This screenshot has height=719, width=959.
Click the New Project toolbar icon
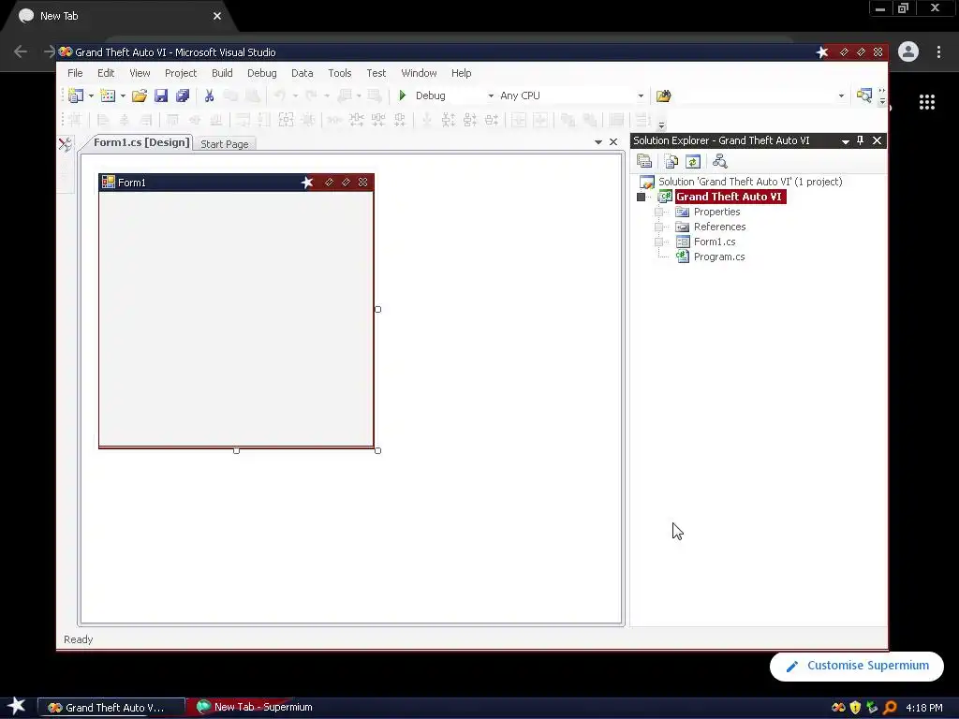[x=76, y=95]
